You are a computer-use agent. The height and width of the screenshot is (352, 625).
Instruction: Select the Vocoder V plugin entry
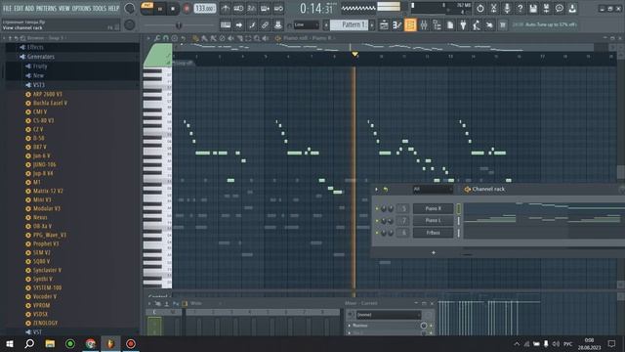[x=45, y=296]
